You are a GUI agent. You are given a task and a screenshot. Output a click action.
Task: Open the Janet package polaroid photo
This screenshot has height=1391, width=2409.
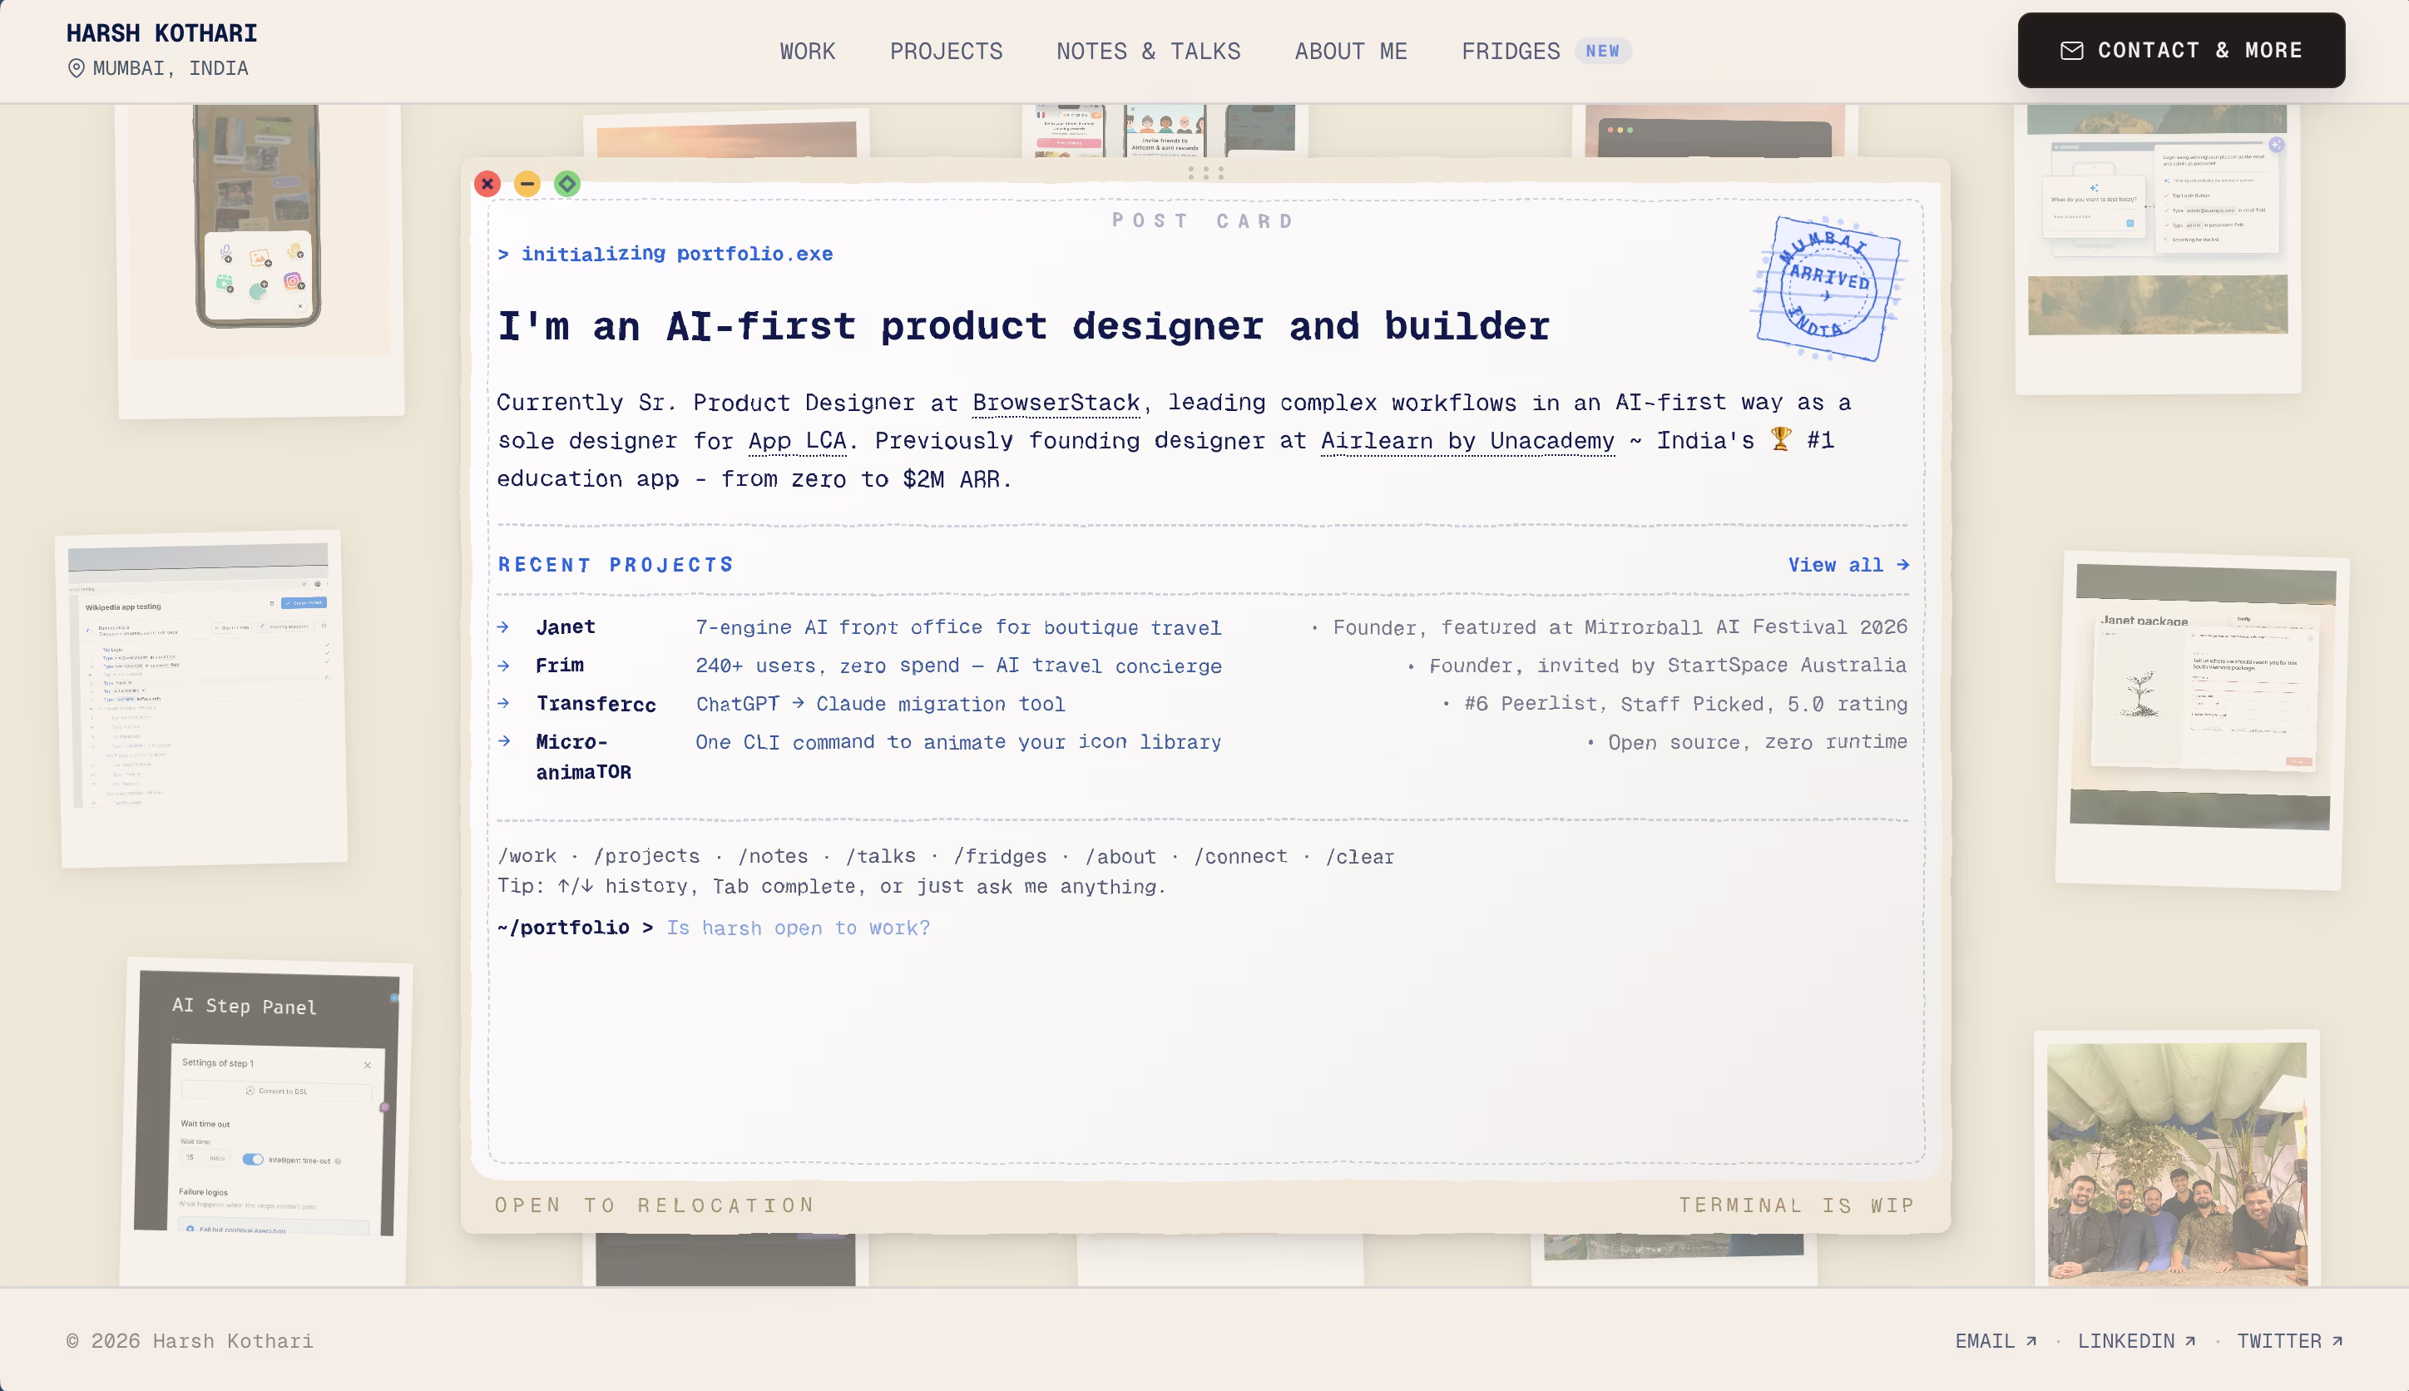(2202, 721)
